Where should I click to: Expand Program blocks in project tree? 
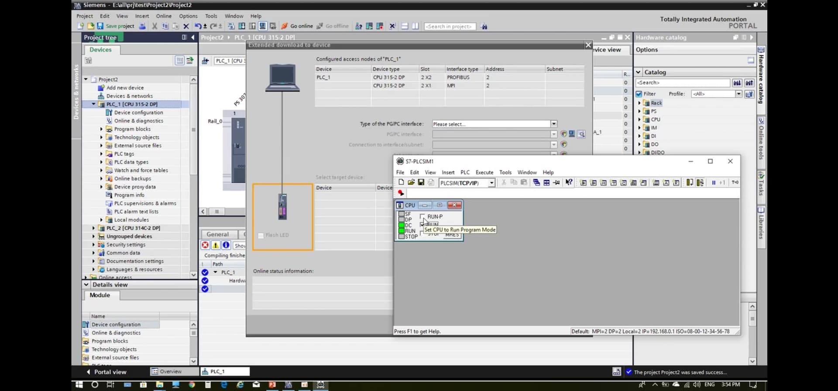coord(101,129)
